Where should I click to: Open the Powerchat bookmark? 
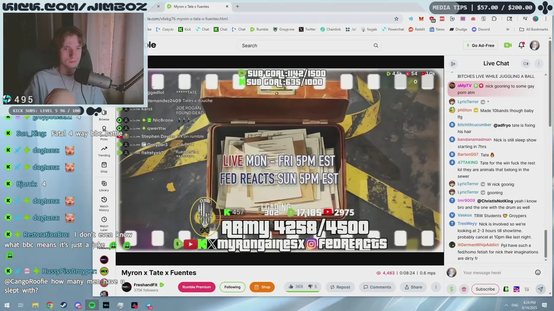coord(393,29)
